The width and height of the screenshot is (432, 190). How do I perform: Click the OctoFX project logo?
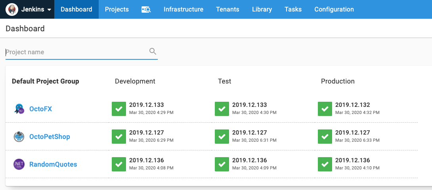point(19,109)
